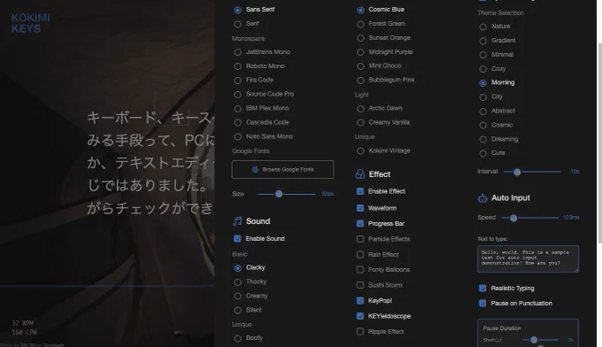Choose Source Code Pro font
Viewport: 602px width, 347px height.
237,94
